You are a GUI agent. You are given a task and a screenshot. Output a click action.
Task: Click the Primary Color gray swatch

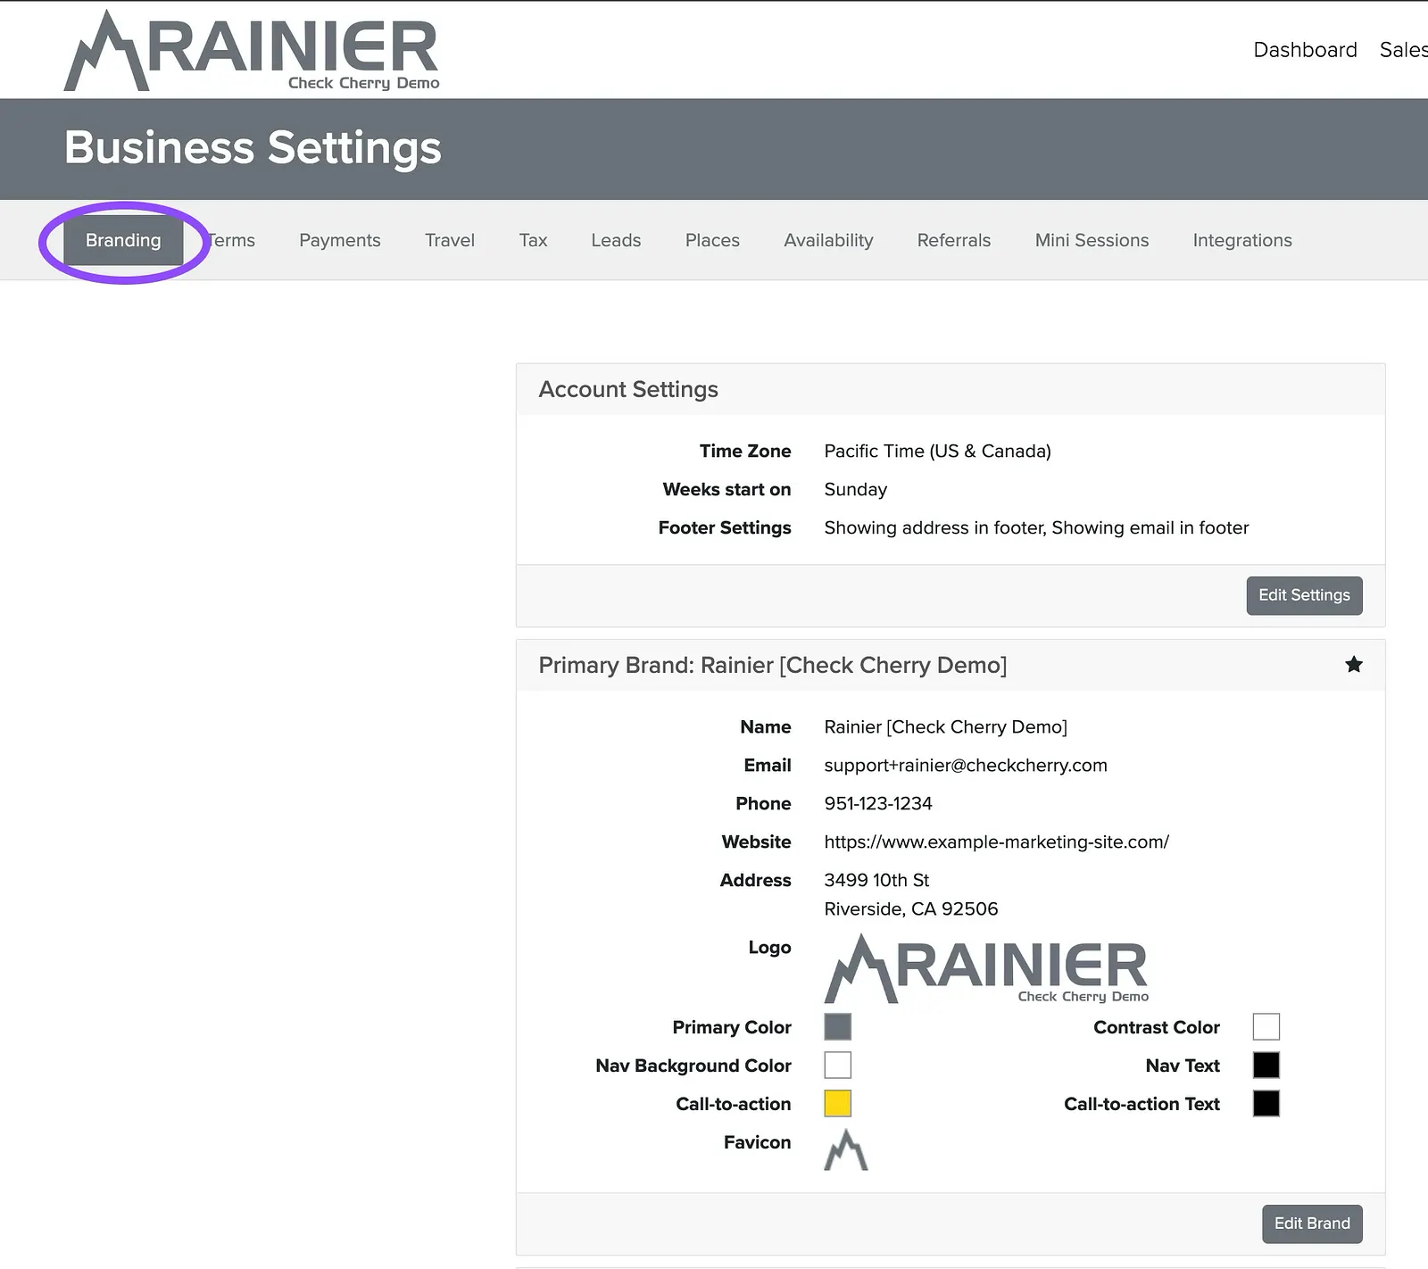(837, 1027)
